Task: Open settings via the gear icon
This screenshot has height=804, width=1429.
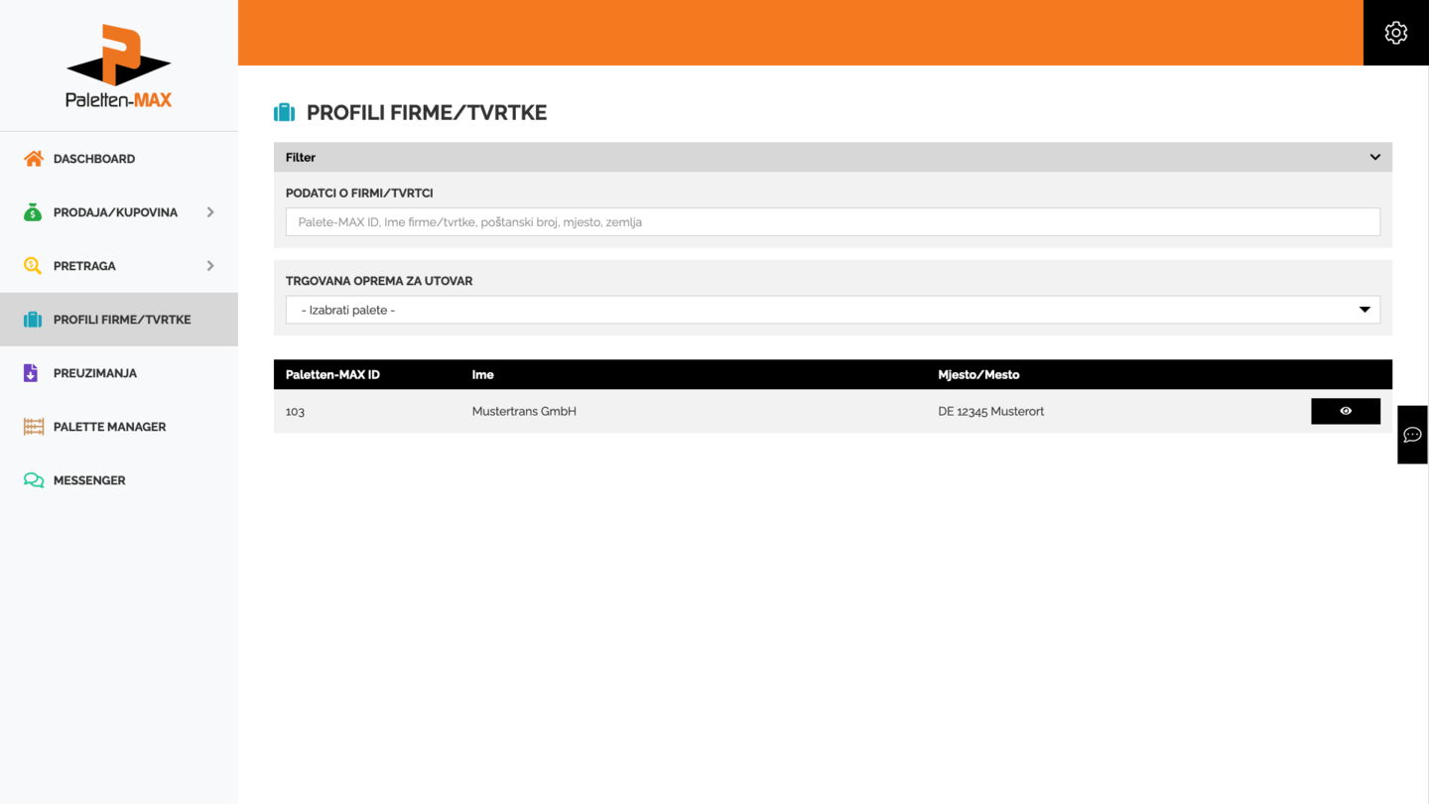Action: point(1395,33)
